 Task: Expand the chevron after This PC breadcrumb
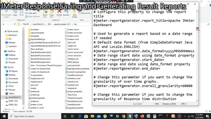point(31,24)
